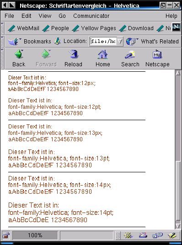Click the Bookmarks label
The height and width of the screenshot is (245, 182).
click(x=37, y=42)
